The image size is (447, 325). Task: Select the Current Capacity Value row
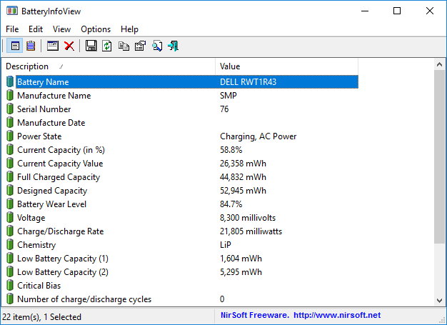[x=183, y=164]
